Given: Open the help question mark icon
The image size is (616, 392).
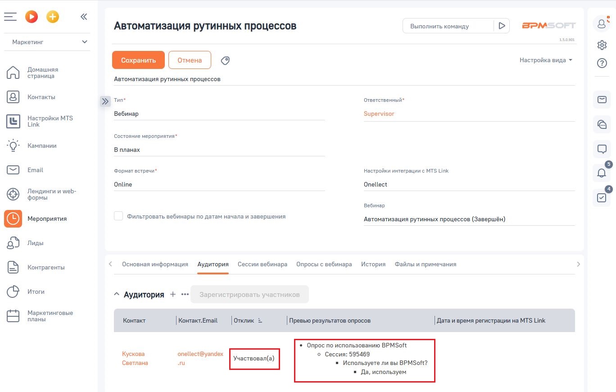Looking at the screenshot, I should point(602,63).
